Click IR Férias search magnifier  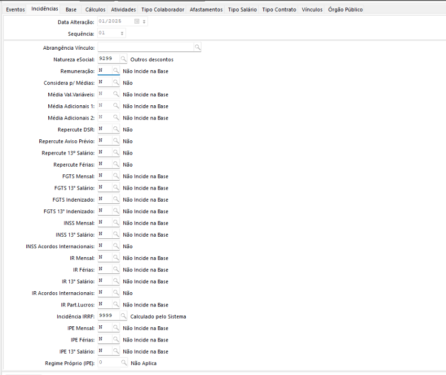point(116,269)
